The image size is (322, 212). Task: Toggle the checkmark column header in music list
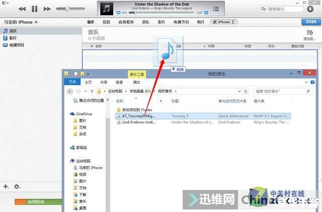click(92, 46)
